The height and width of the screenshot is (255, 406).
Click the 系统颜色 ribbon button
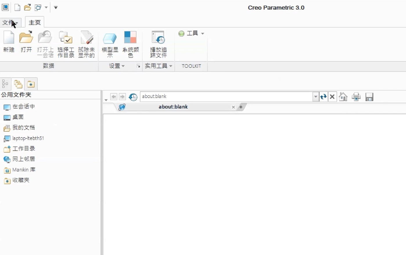point(130,44)
